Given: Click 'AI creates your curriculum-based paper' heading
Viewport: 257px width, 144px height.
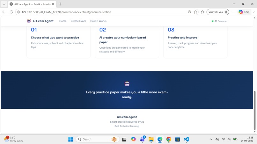Looking at the screenshot, I should [122, 40].
